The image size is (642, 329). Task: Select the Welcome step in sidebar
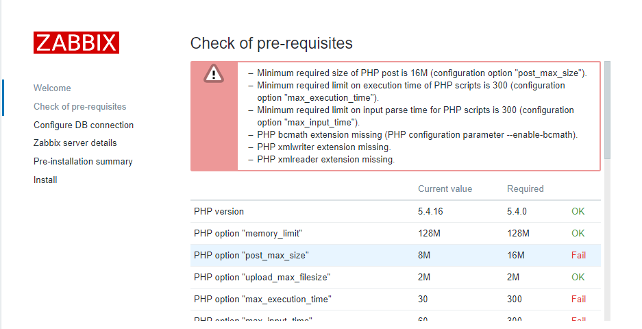pos(52,88)
